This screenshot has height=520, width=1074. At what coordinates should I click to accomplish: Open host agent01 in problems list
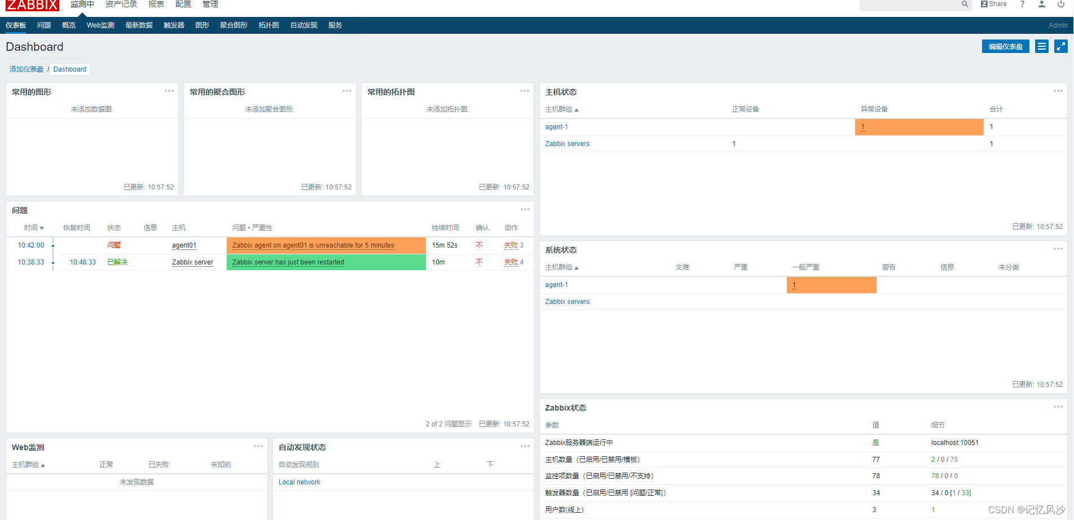184,245
